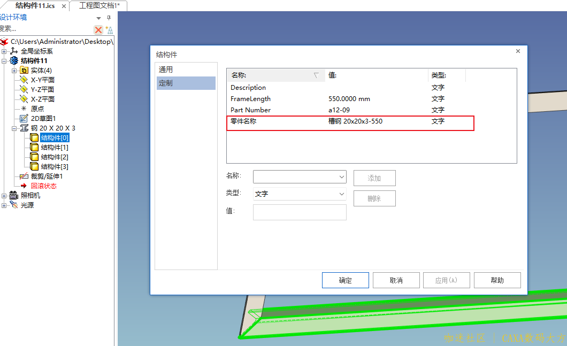Select 裁剪/延伸1 in the tree
The image size is (567, 346).
pos(47,176)
